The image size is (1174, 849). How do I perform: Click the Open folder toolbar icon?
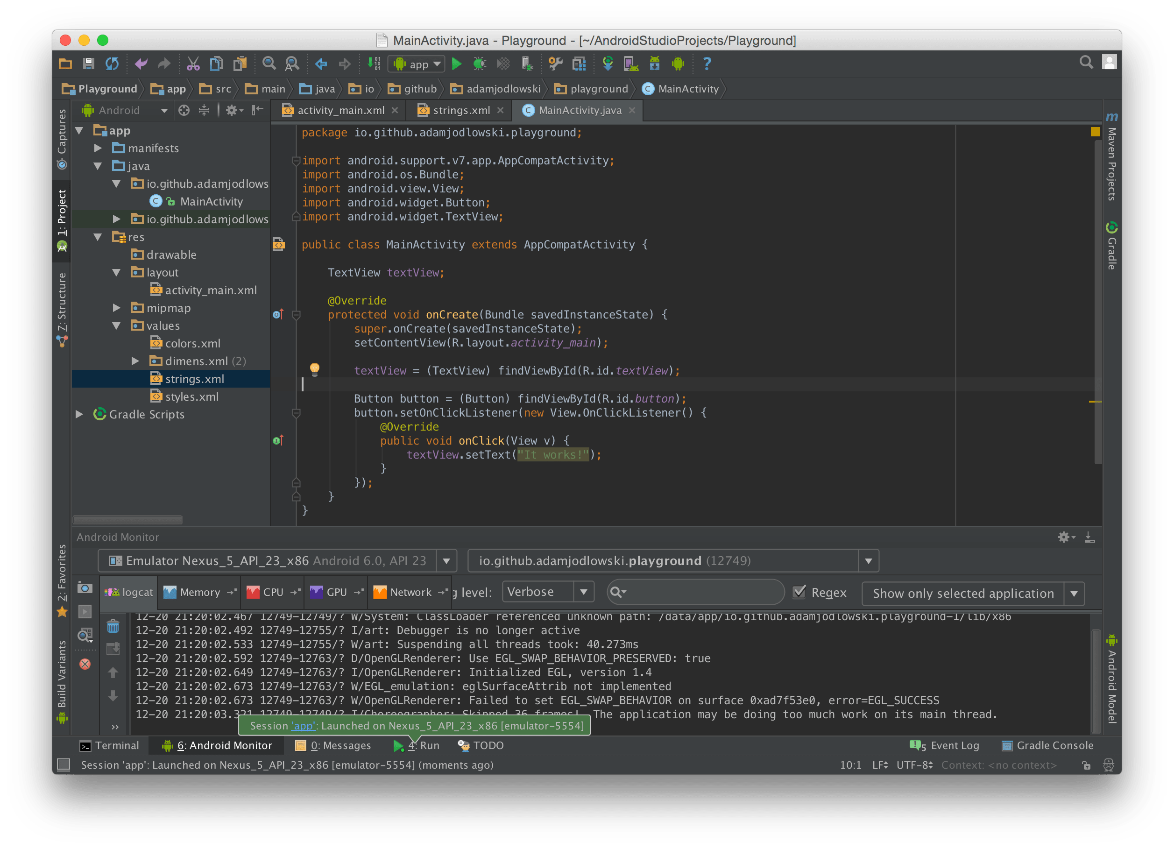pyautogui.click(x=65, y=64)
